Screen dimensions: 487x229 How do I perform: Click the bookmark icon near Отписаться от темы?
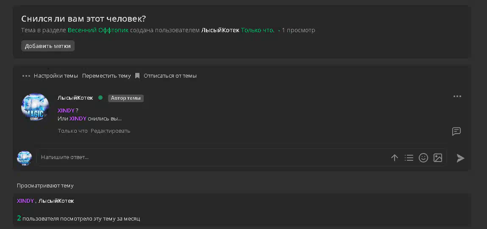pos(137,76)
